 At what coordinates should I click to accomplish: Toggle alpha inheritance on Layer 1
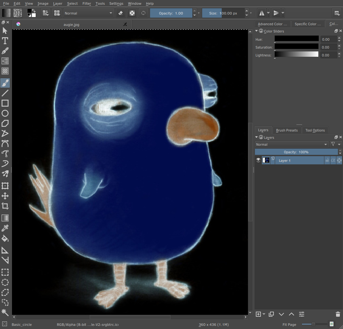click(333, 160)
